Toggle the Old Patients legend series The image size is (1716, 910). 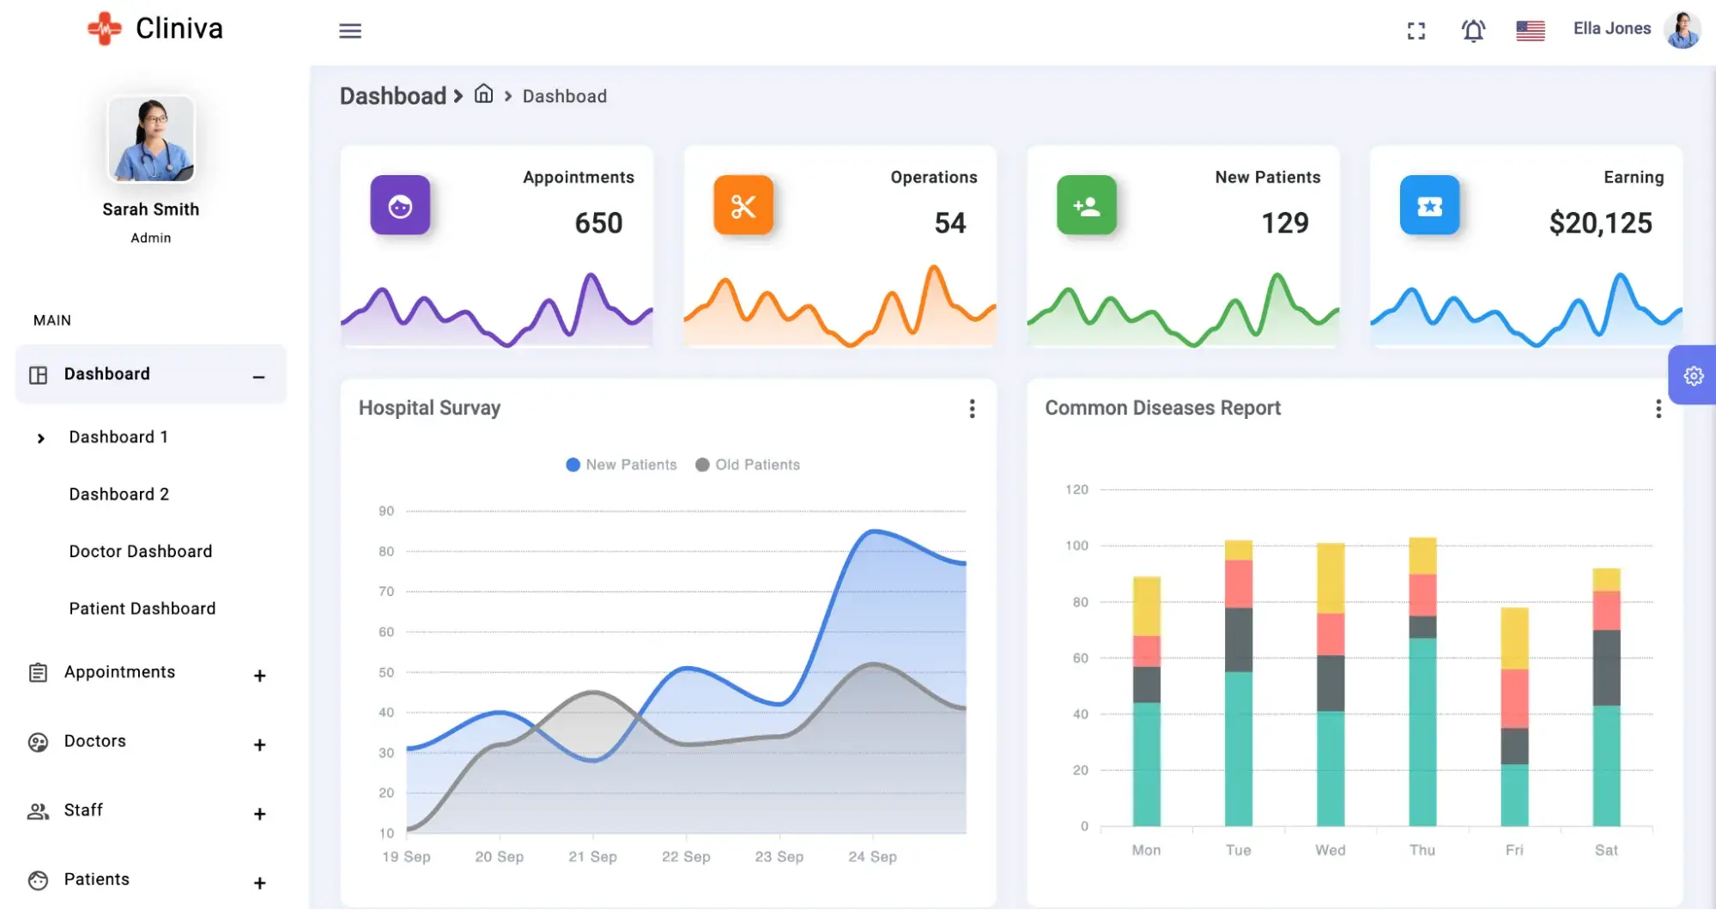(748, 464)
